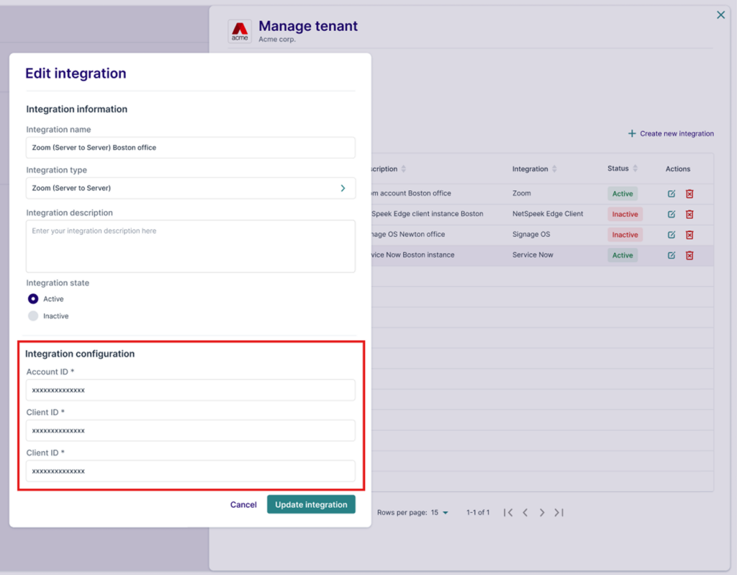The height and width of the screenshot is (575, 737).
Task: Delete the Signage OS integration
Action: tap(689, 235)
